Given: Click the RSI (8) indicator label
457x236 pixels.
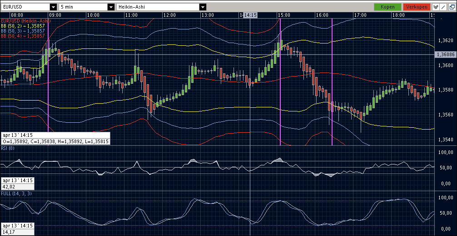Looking at the screenshot, I should click(7, 148).
